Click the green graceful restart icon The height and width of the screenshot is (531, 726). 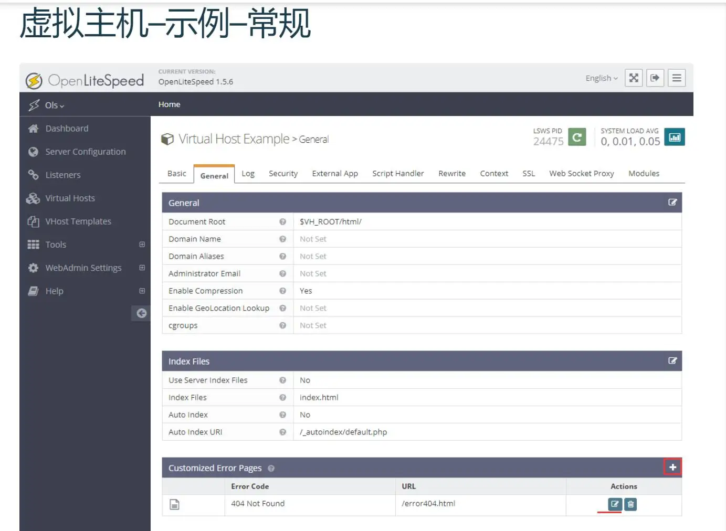pyautogui.click(x=577, y=137)
